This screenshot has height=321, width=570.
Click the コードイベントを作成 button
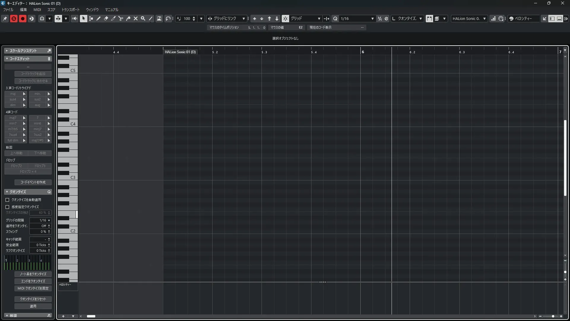click(x=33, y=182)
